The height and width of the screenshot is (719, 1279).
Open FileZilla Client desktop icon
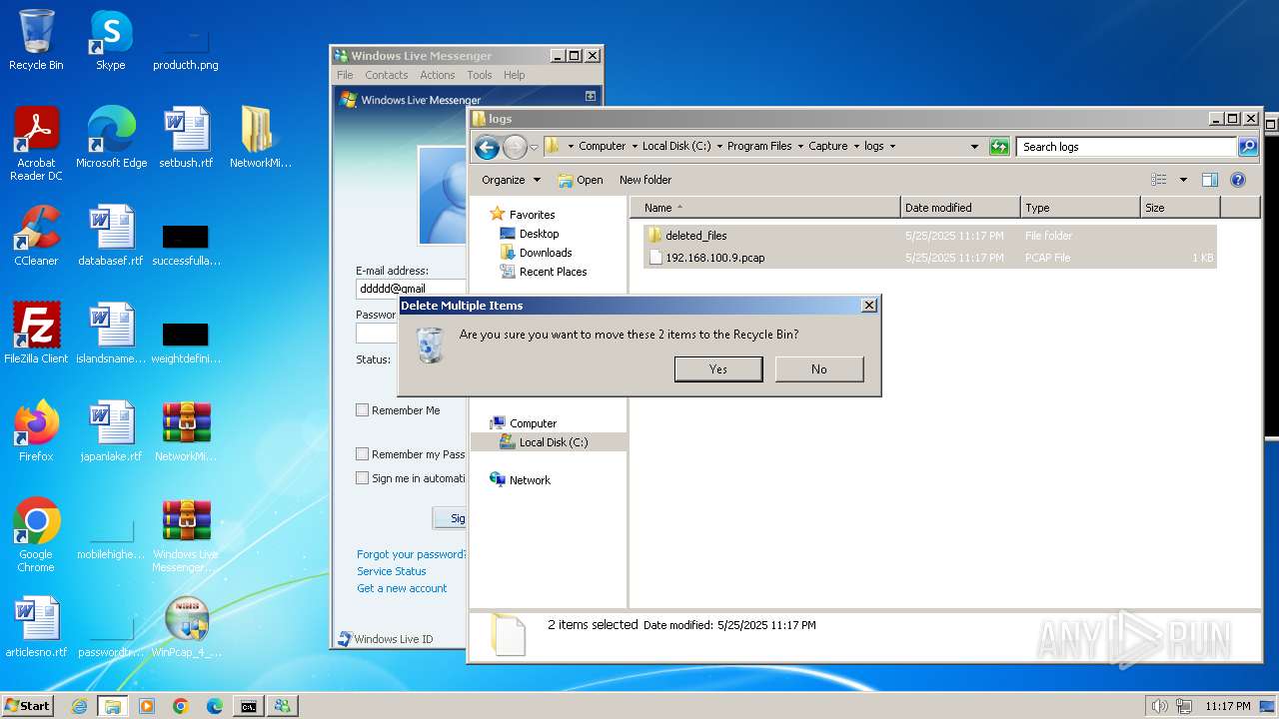36,334
